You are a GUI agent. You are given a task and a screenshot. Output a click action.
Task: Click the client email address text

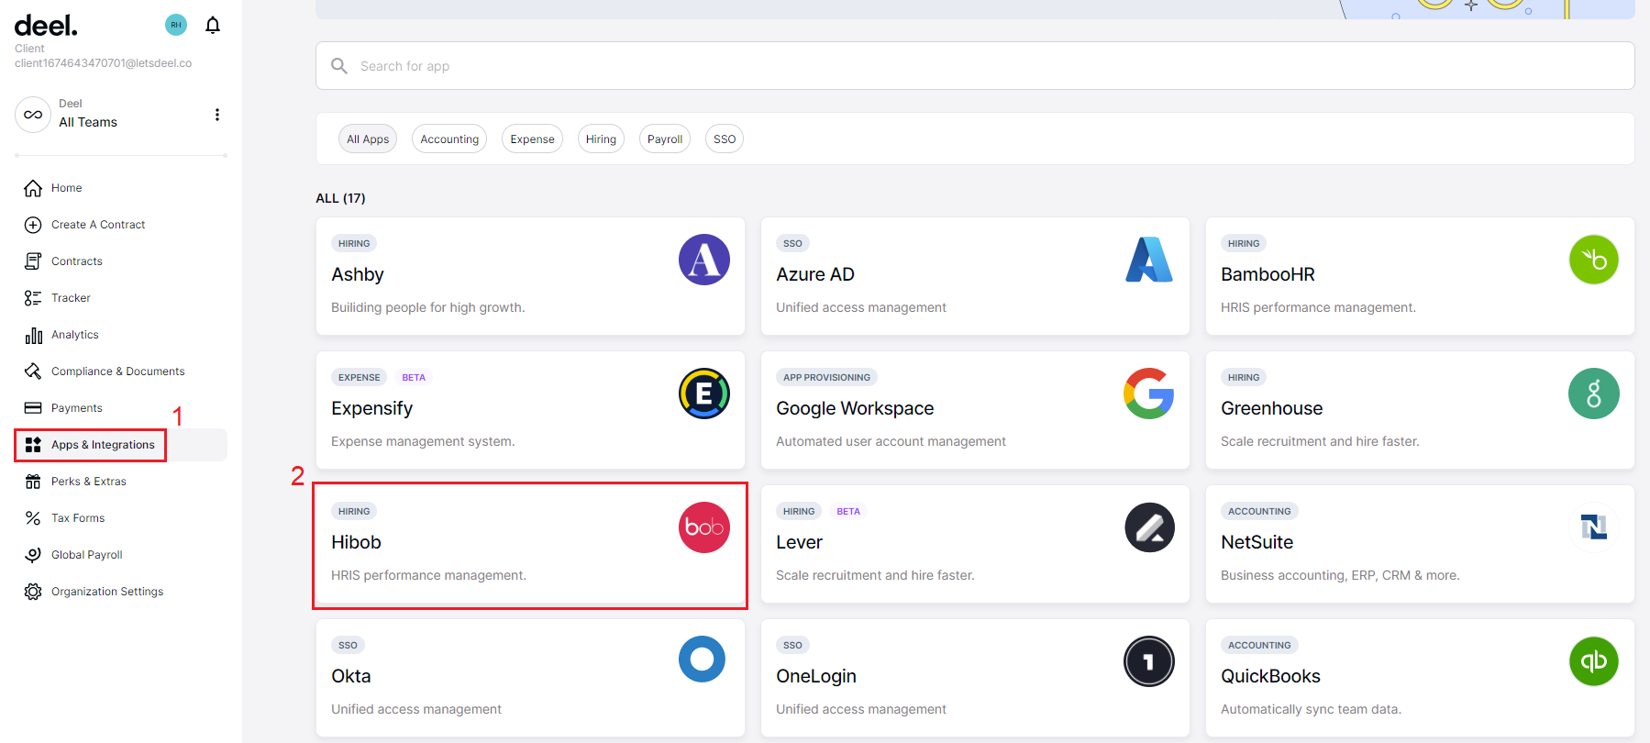[x=103, y=63]
